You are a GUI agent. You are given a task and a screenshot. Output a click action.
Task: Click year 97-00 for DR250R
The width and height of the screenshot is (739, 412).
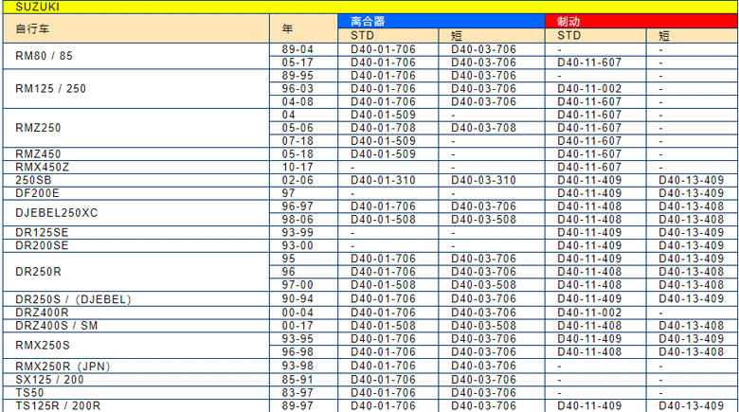pos(297,285)
